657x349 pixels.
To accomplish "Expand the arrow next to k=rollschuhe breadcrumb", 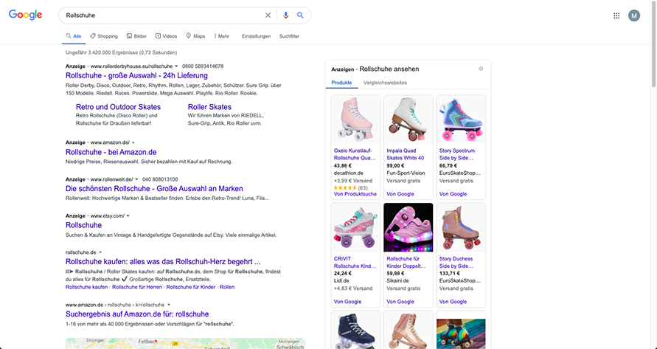I will pos(169,305).
